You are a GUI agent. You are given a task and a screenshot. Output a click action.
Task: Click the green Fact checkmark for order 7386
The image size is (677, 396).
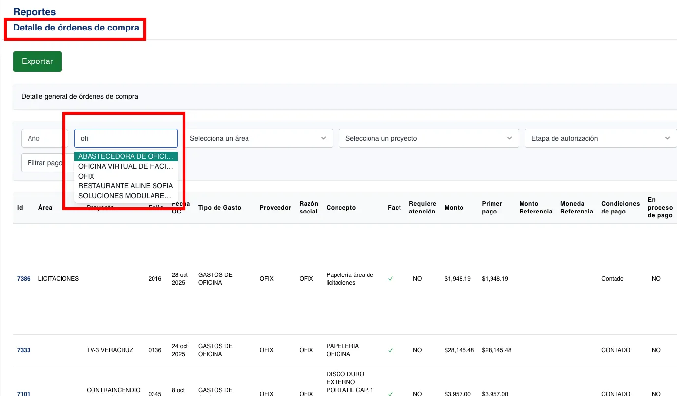390,279
